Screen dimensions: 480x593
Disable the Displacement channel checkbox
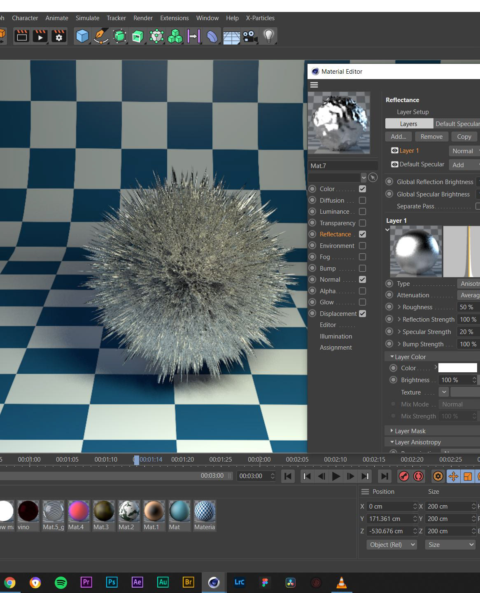point(362,313)
